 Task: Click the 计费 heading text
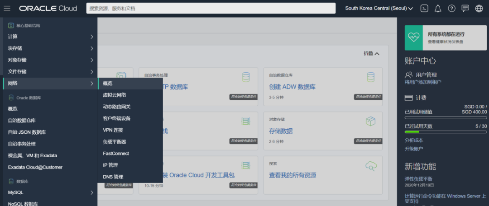tap(421, 98)
